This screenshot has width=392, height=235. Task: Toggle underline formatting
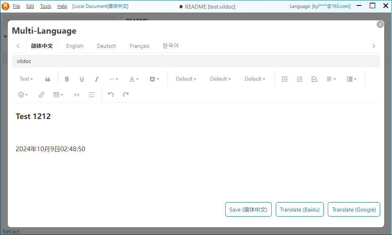[82, 79]
